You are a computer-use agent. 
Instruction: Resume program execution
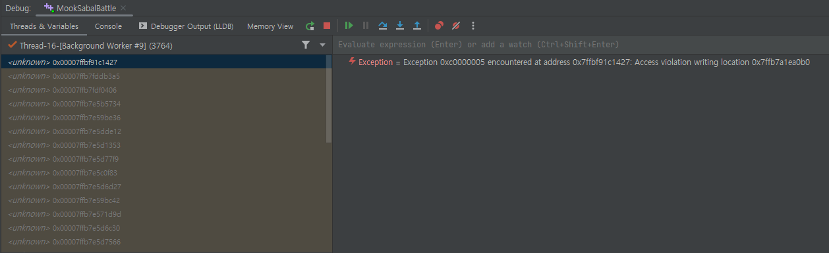coord(349,26)
